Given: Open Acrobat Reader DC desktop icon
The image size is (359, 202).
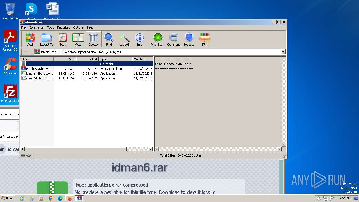Looking at the screenshot, I should [10, 41].
